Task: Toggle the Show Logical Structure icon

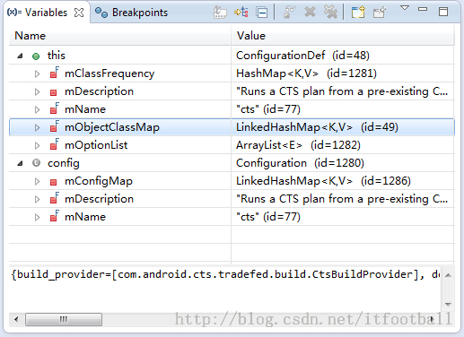Action: pos(241,13)
